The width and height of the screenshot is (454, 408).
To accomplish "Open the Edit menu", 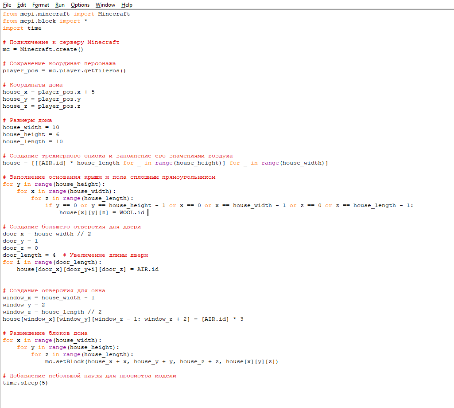I will coord(21,5).
